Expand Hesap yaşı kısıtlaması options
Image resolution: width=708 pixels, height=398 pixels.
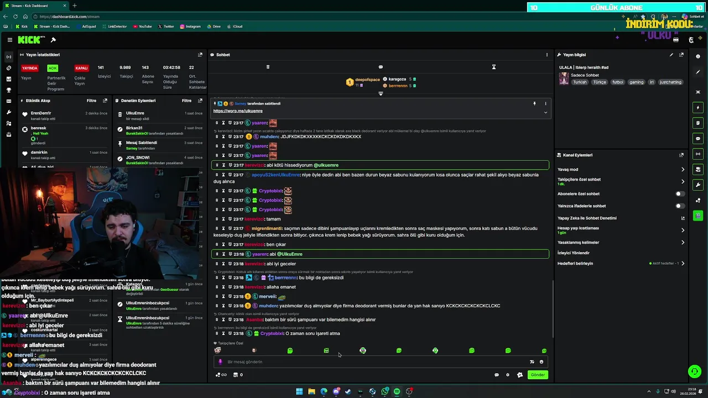point(683,230)
